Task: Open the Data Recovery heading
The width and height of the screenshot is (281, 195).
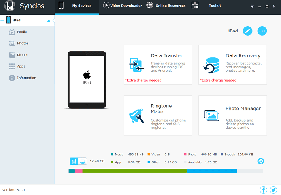Action: [243, 56]
